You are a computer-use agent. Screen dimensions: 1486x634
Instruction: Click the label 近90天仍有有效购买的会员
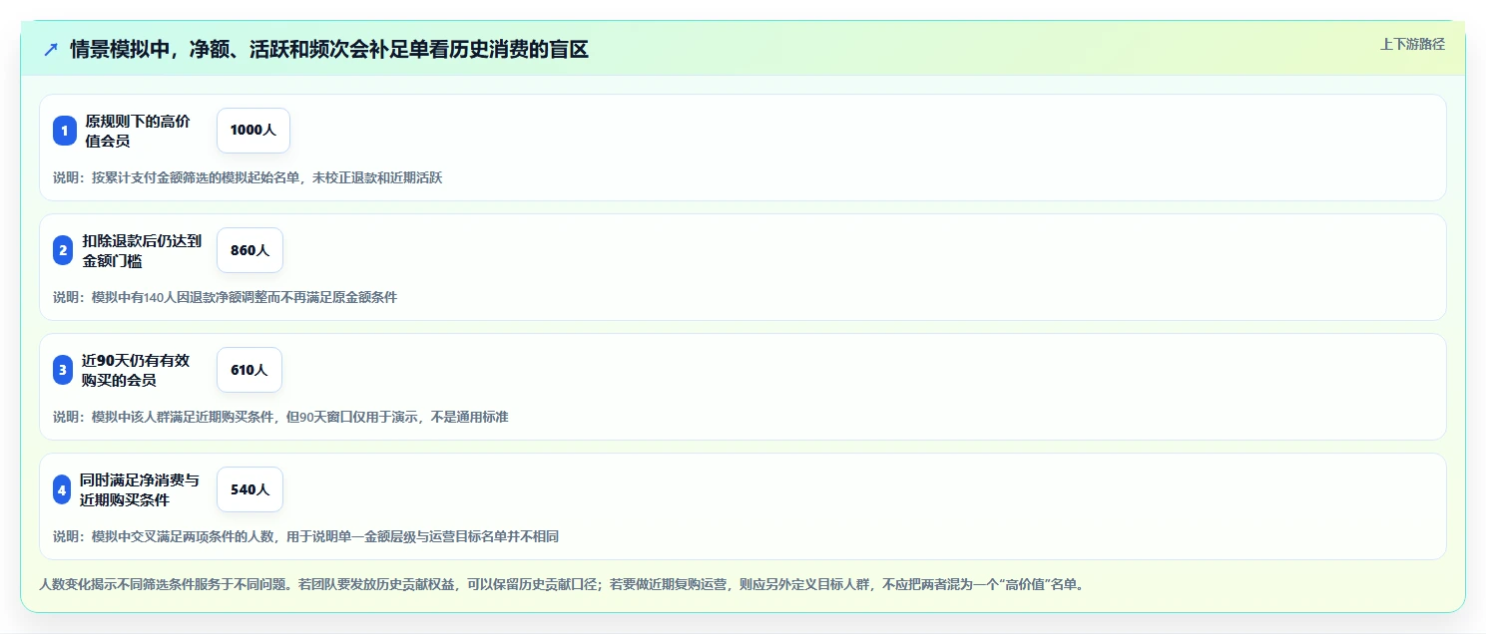(136, 370)
